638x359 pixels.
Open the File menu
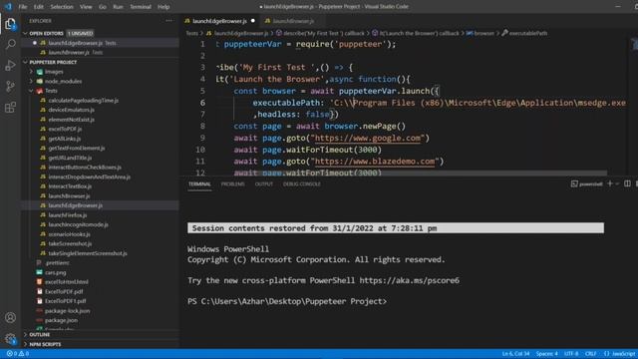(23, 7)
